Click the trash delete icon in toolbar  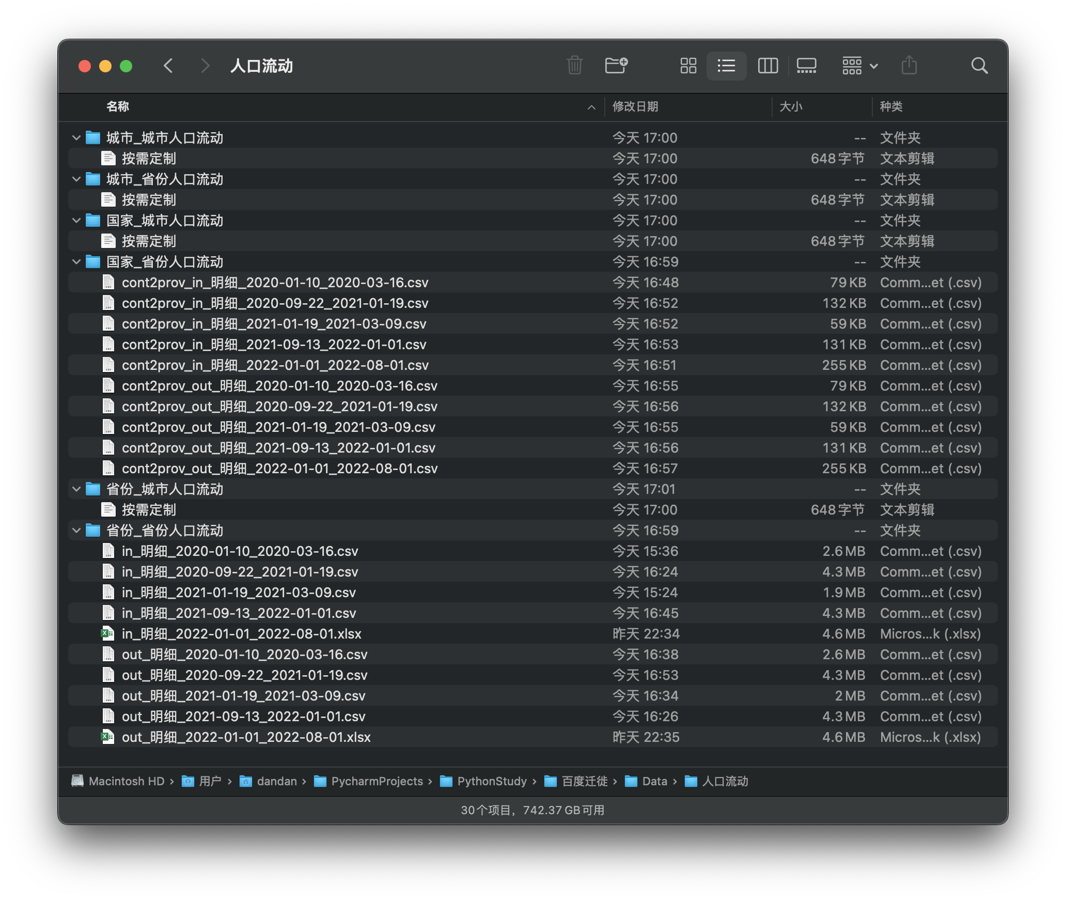point(574,66)
